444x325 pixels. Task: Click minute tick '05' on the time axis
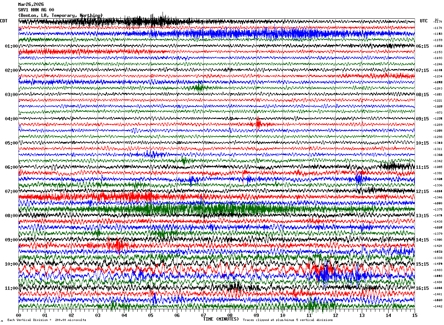tap(150, 315)
